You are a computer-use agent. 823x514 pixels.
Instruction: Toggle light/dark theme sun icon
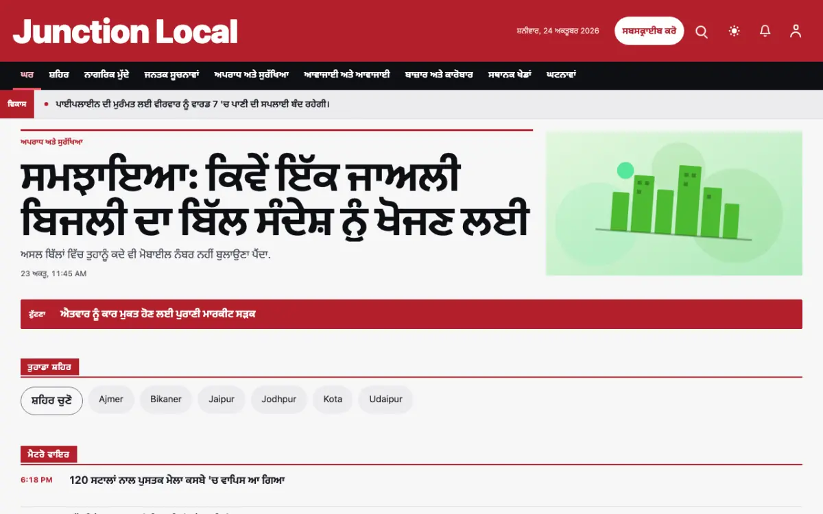coord(735,31)
